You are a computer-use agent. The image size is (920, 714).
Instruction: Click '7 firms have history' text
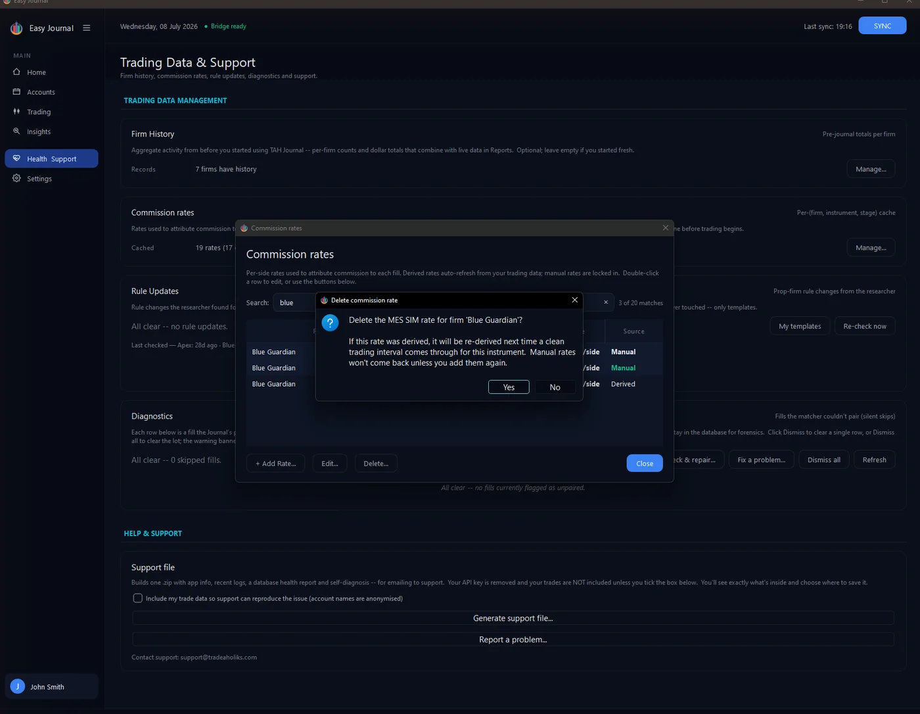coord(226,169)
